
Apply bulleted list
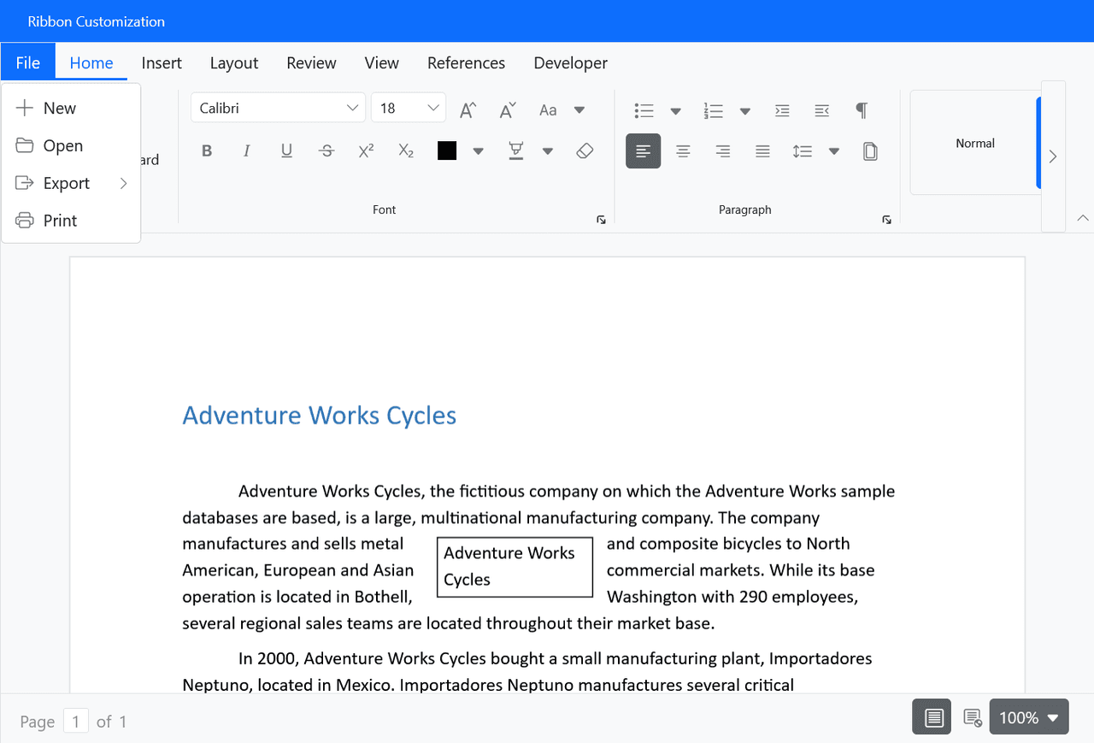pyautogui.click(x=644, y=110)
